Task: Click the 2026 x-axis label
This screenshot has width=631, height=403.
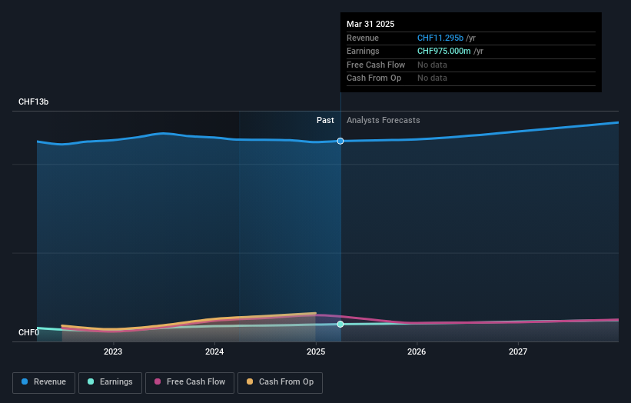Action: point(417,352)
